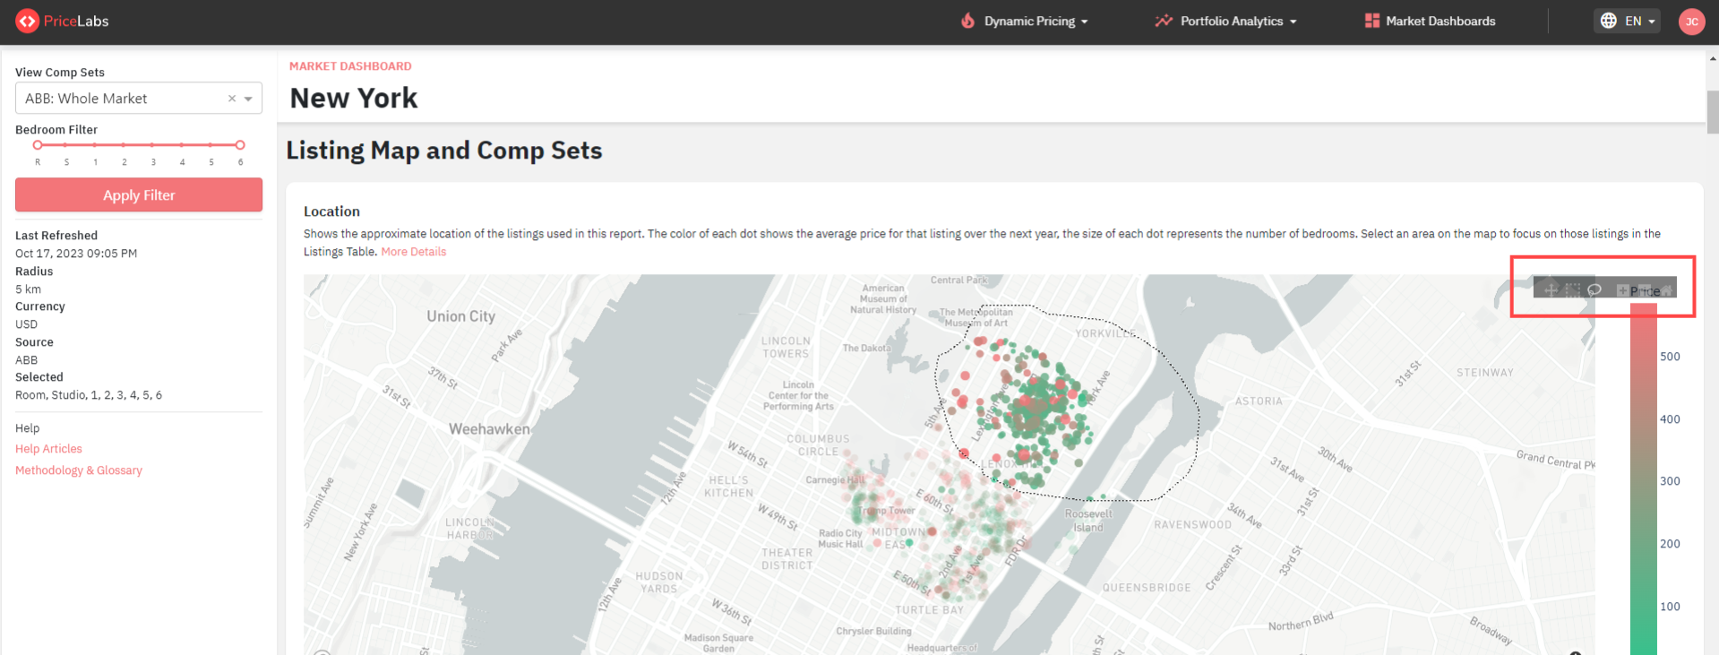Click the 100 price legend value
Viewport: 1719px width, 655px height.
pyautogui.click(x=1670, y=607)
